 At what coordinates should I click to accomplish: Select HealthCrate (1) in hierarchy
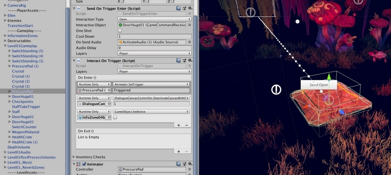click(25, 142)
